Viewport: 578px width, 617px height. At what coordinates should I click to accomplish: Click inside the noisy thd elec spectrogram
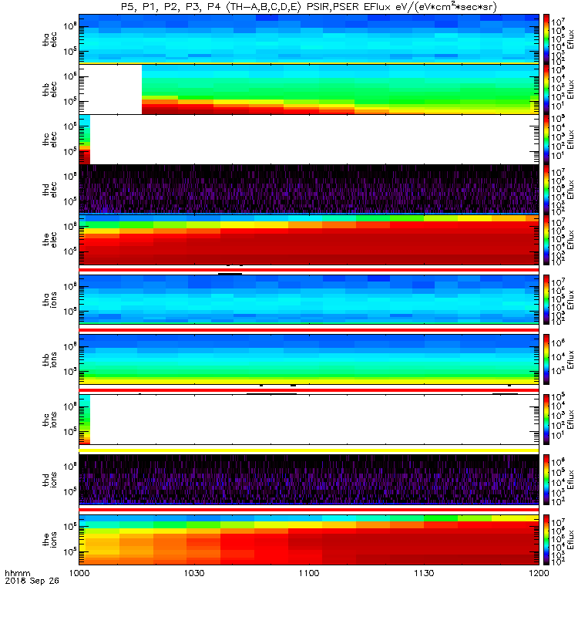pos(309,189)
